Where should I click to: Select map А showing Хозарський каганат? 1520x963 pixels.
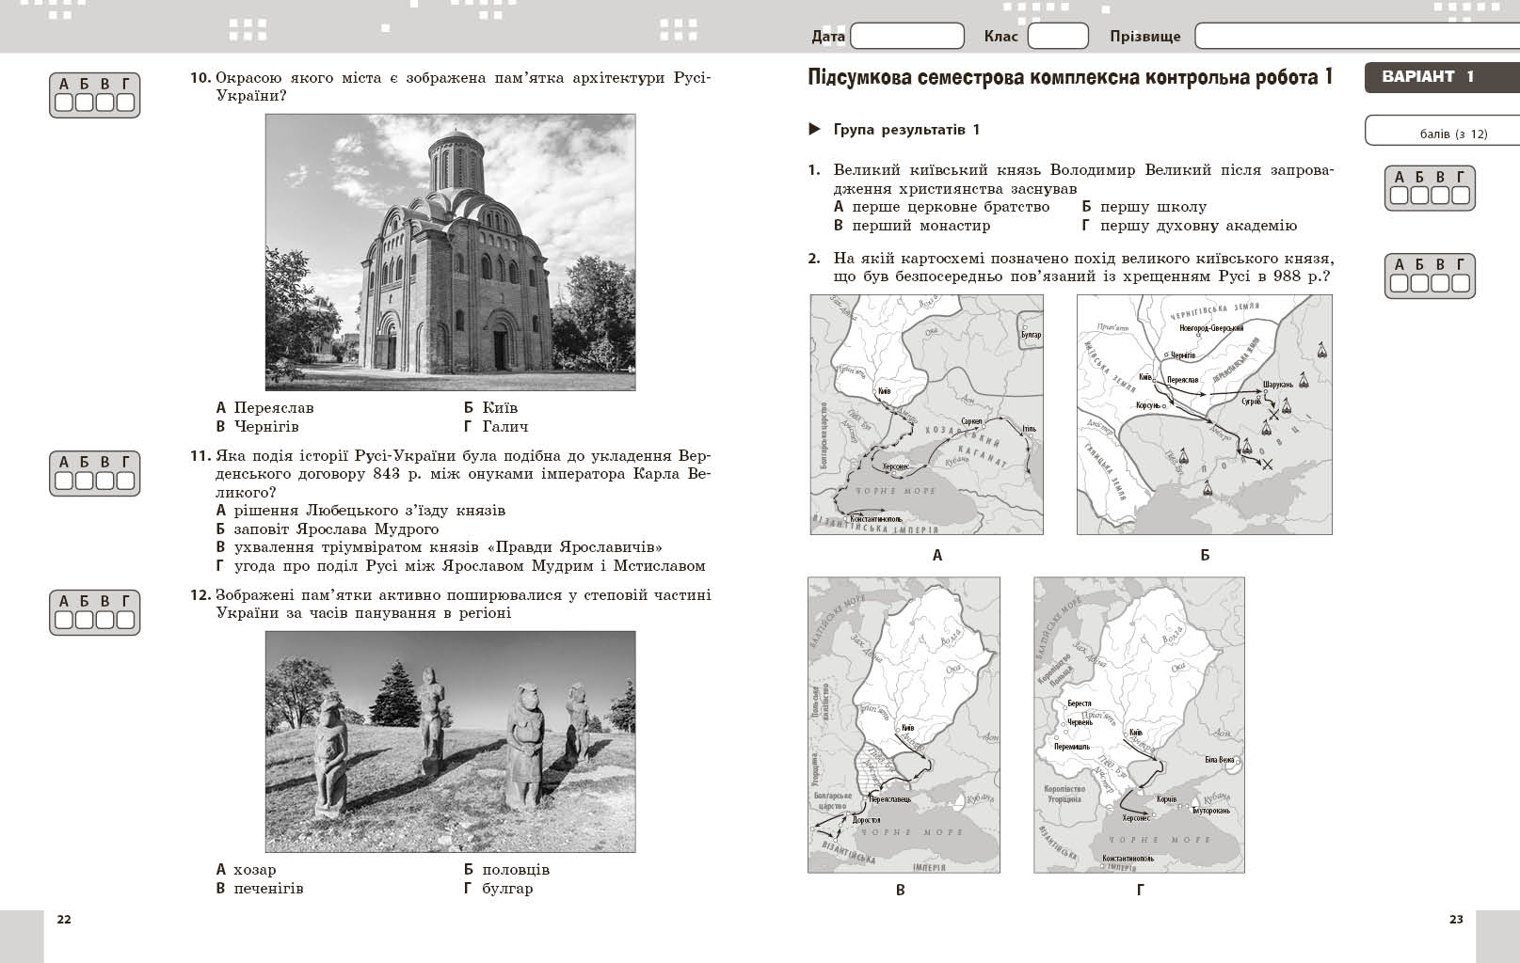926,415
